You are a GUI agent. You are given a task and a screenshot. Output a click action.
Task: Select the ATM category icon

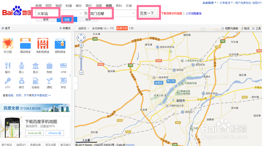coord(64,66)
